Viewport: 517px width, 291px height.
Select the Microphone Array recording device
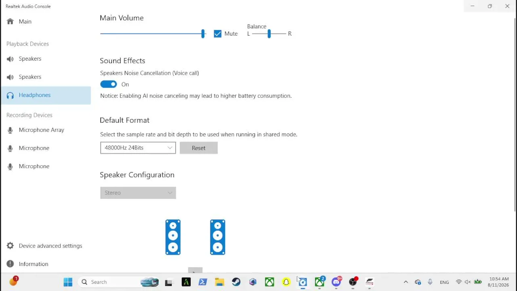tap(46, 130)
